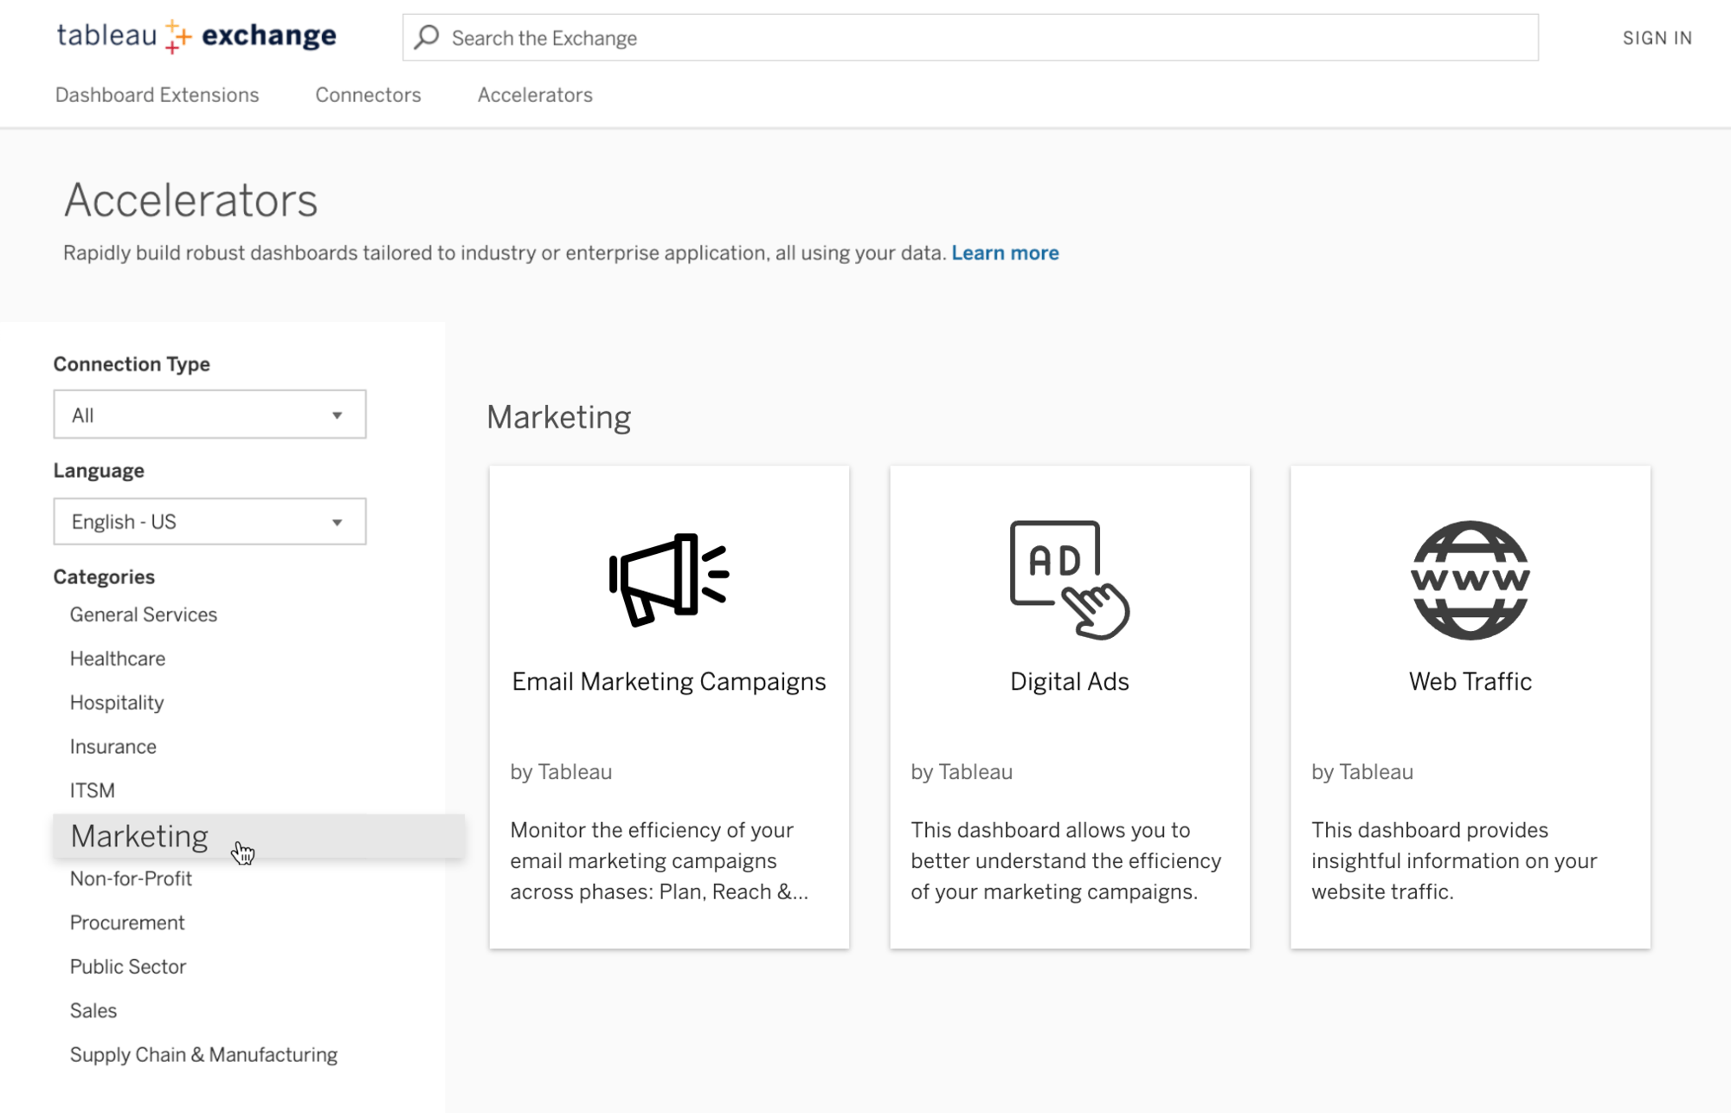Click the Connectors tab
This screenshot has height=1113, width=1731.
pyautogui.click(x=367, y=94)
